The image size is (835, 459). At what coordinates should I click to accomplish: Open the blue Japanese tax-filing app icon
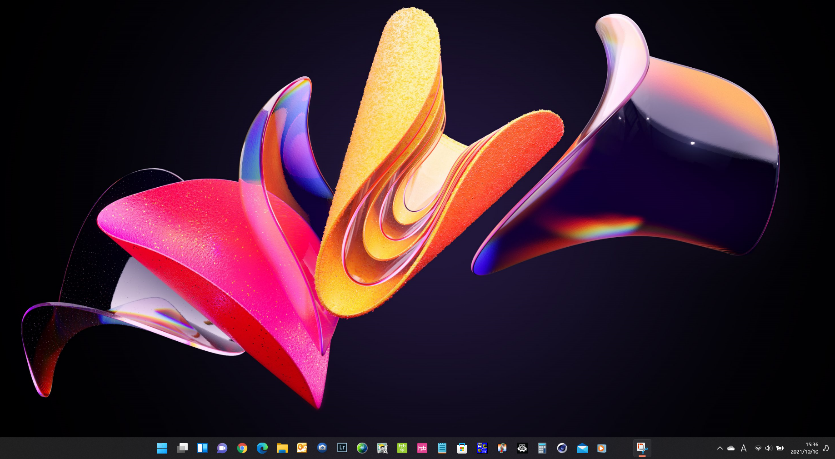482,448
